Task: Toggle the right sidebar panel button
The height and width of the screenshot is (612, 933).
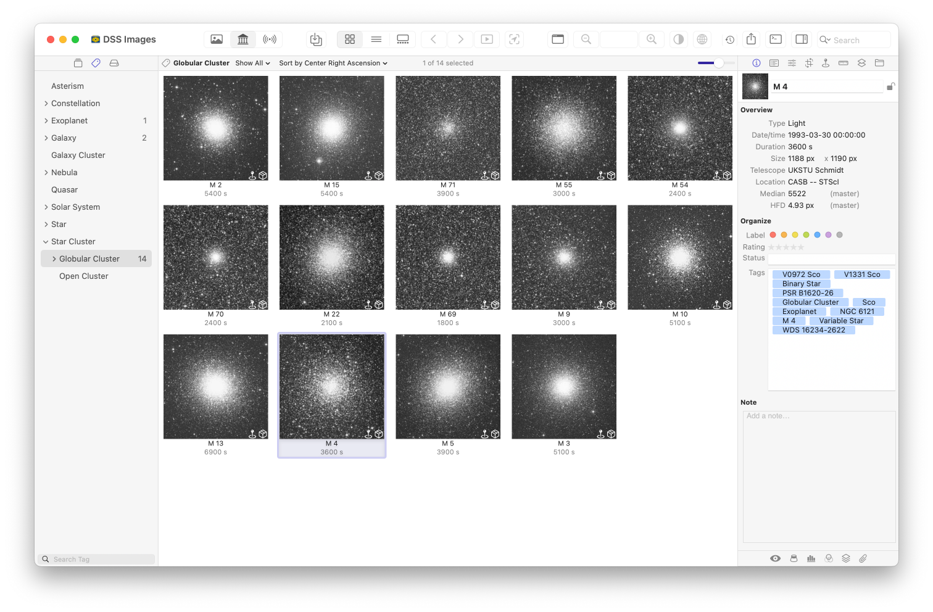Action: coord(802,39)
